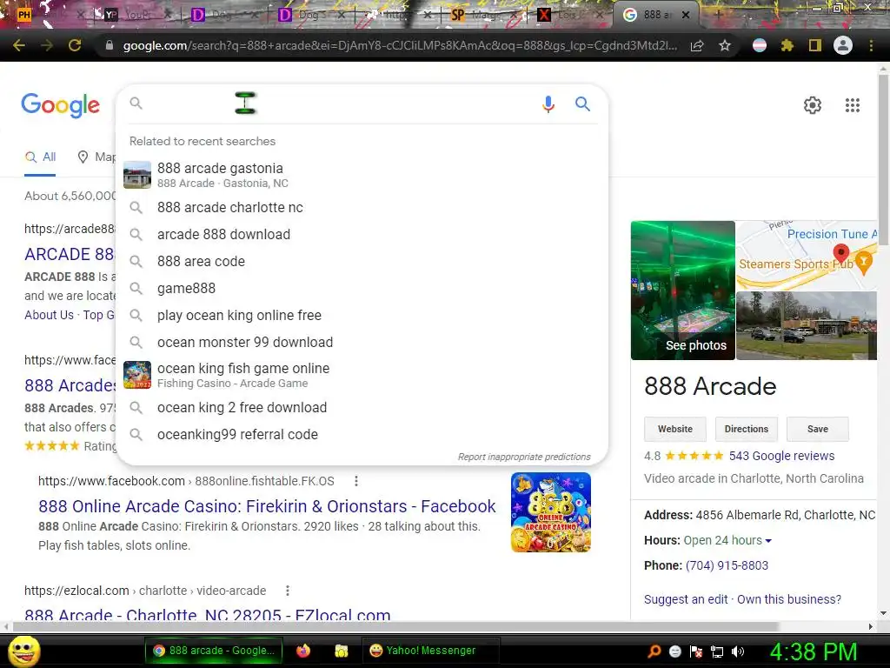The width and height of the screenshot is (890, 668).
Task: Click the red-X flag tray icon
Action: pyautogui.click(x=696, y=651)
